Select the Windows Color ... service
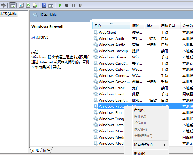 tap(114, 69)
